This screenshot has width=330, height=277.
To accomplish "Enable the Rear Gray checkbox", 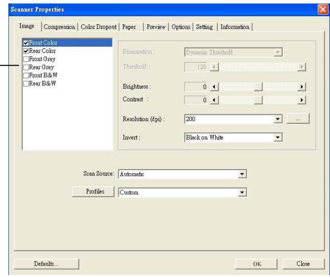I will coord(26,68).
